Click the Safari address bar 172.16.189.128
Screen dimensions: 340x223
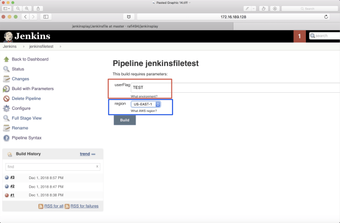233,17
